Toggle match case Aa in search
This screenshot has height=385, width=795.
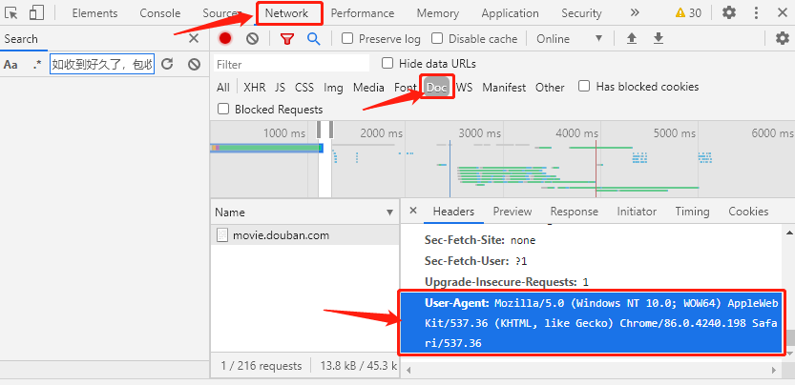point(10,65)
